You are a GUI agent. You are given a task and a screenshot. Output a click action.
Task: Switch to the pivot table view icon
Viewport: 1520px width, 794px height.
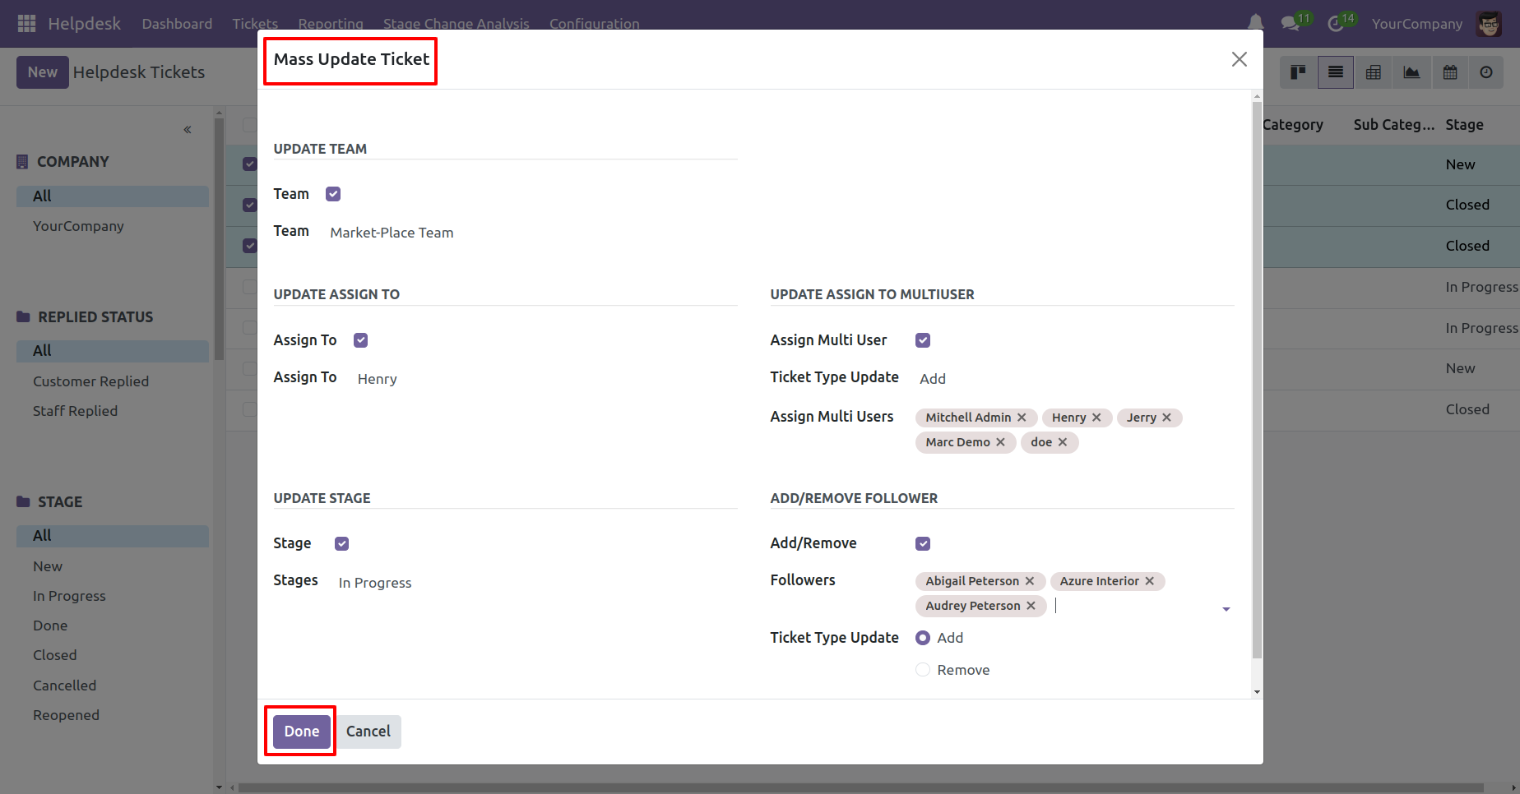pos(1374,72)
